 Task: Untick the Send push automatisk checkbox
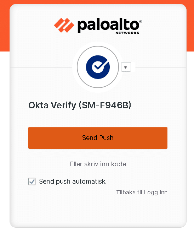click(x=32, y=181)
